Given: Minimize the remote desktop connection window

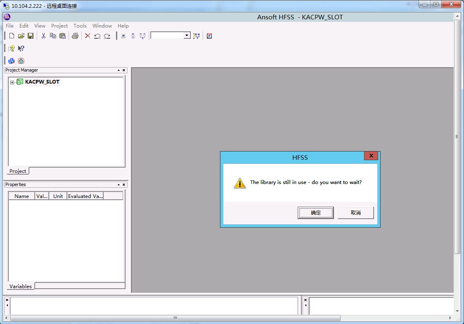Looking at the screenshot, I should (x=425, y=4).
